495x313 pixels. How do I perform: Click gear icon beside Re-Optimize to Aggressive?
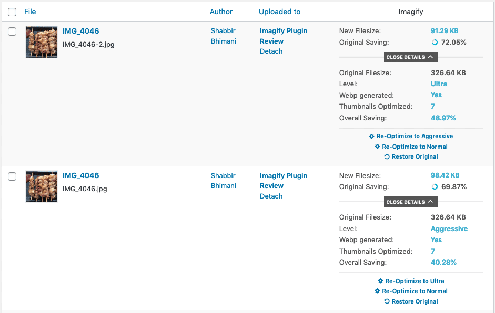pyautogui.click(x=371, y=137)
